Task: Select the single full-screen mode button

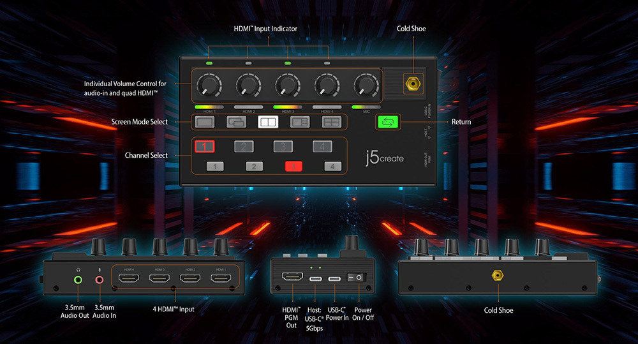Action: 205,121
